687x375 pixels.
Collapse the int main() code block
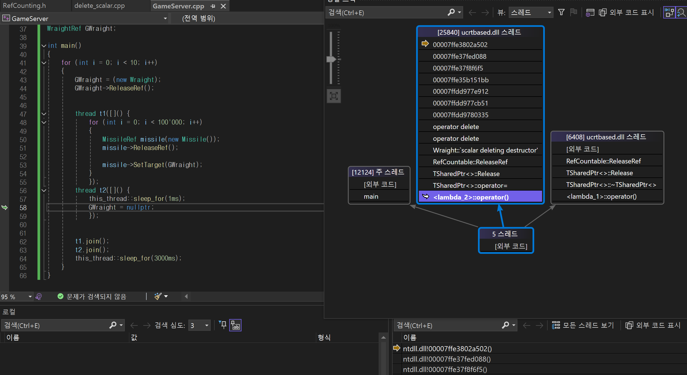tap(44, 46)
